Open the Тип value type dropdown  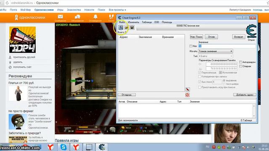click(216, 56)
